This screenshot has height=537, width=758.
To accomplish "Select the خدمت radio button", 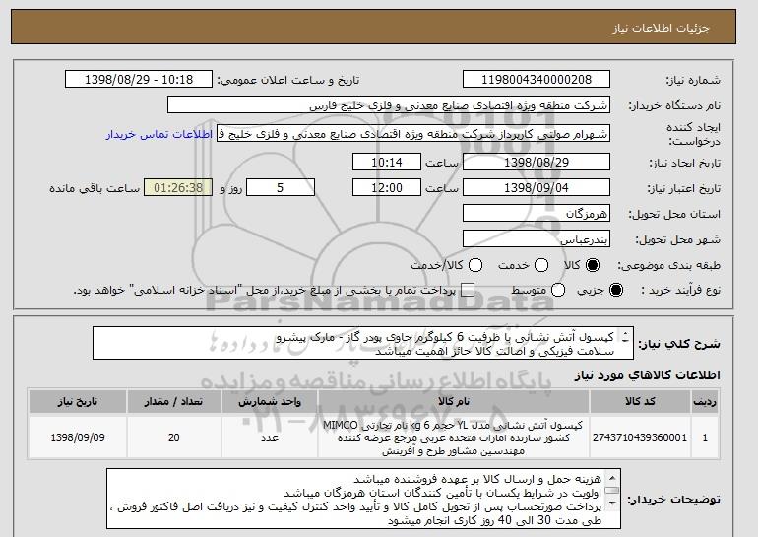I will point(541,265).
